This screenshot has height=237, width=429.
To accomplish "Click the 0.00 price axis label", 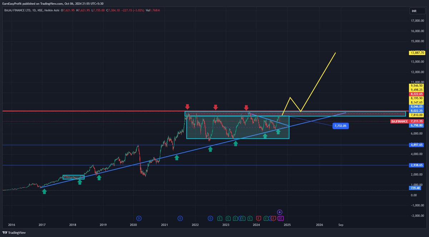I will [x=414, y=195].
